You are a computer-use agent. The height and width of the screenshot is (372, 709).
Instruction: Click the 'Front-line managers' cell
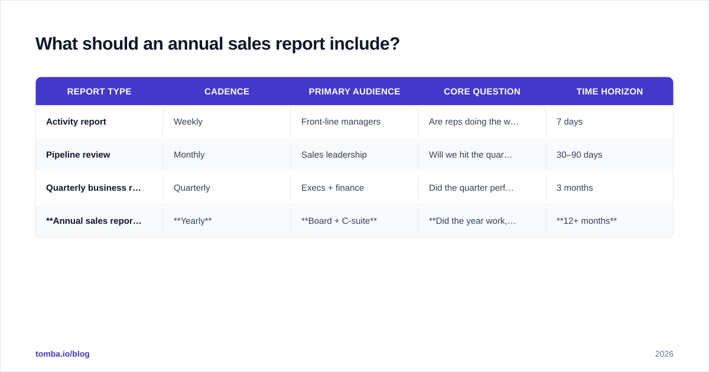pyautogui.click(x=354, y=122)
